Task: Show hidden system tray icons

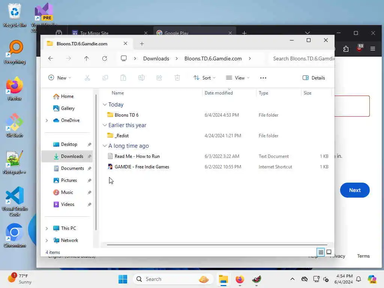Action: tap(292, 279)
